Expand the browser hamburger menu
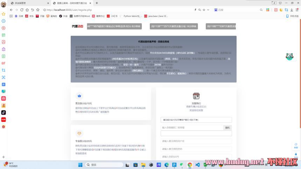Screen dimensions: 301x169 click(297, 10)
